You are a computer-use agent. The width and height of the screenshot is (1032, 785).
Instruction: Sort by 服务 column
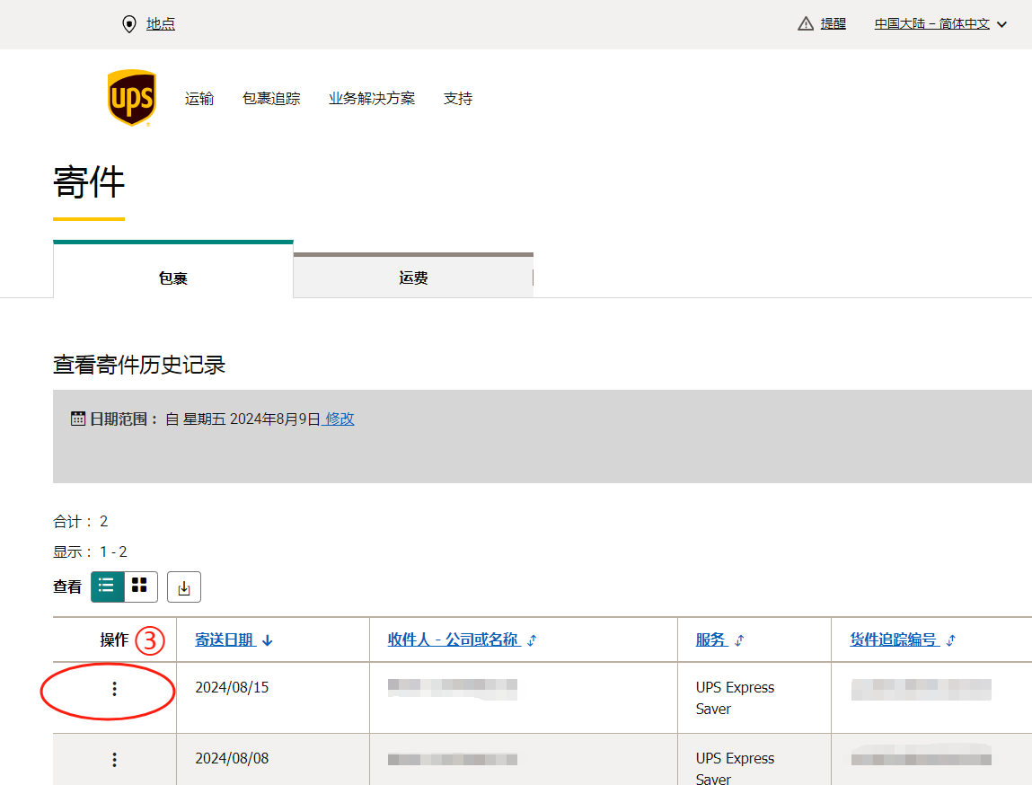point(711,639)
